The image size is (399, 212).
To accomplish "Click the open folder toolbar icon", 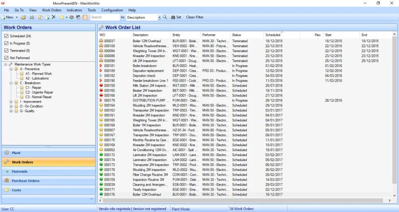I will click(23, 17).
